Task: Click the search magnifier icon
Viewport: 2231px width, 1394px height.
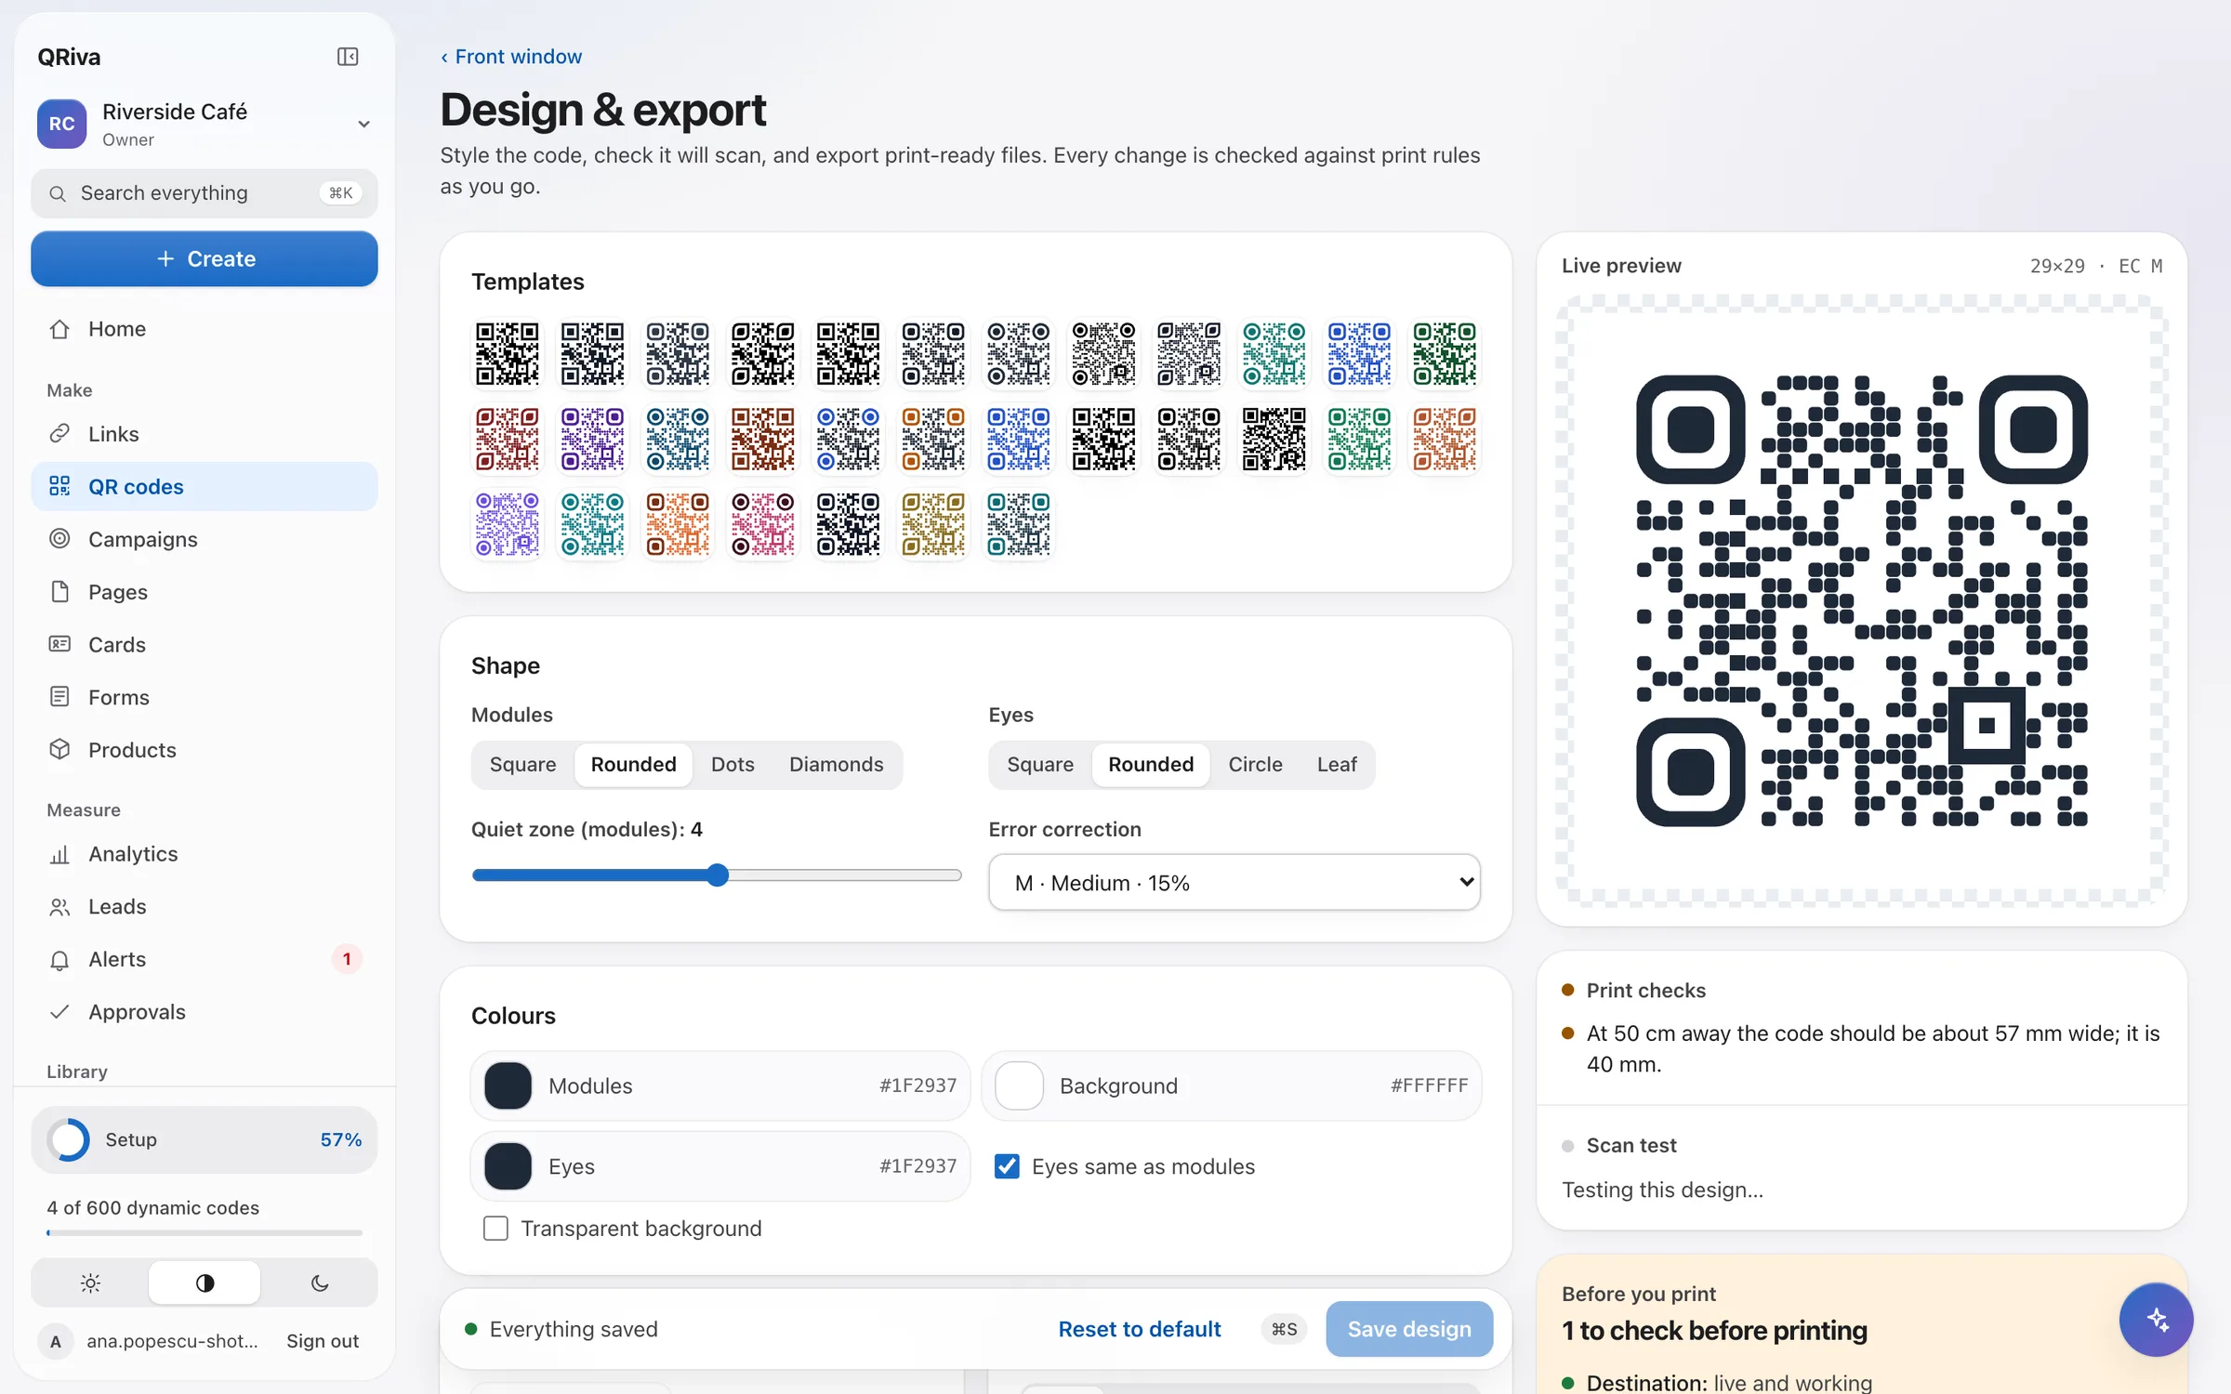Action: point(58,193)
